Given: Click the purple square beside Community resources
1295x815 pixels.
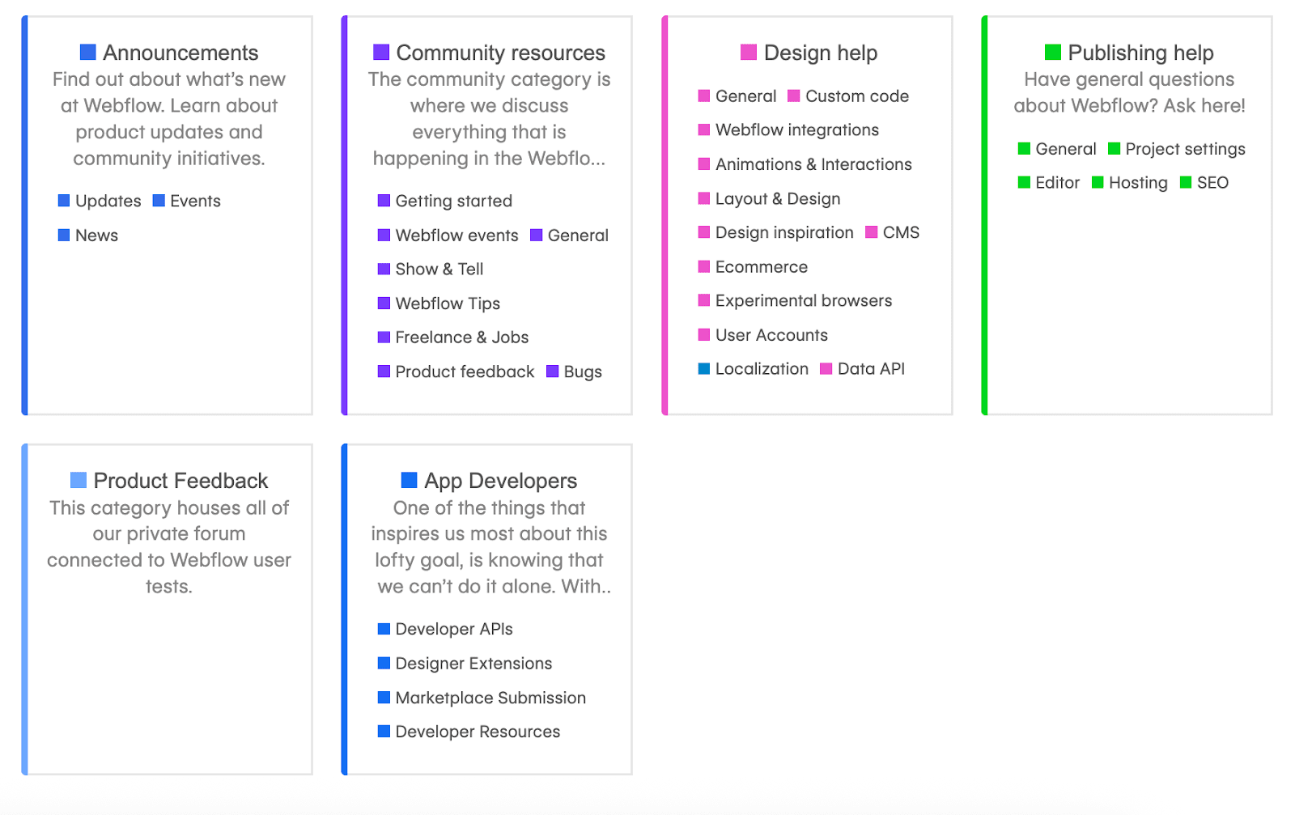Looking at the screenshot, I should (x=381, y=53).
